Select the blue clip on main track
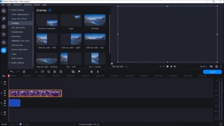This screenshot has height=126, width=224. point(15,103)
